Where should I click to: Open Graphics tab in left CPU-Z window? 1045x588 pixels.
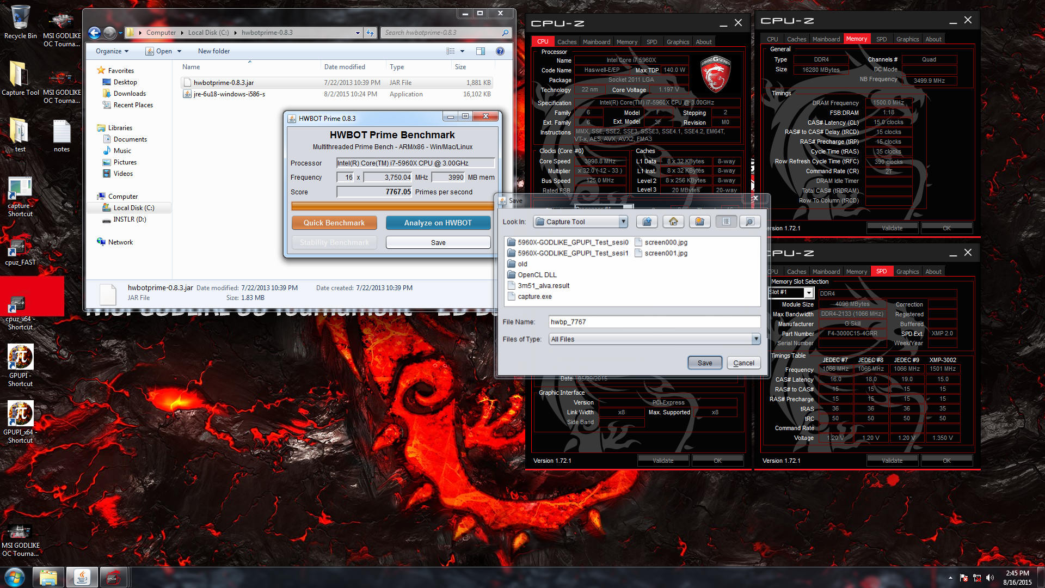[x=678, y=42]
